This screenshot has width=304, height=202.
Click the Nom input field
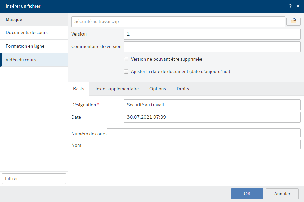pyautogui.click(x=203, y=144)
